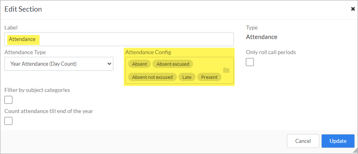Open the folder icon in Attendance Config
Image resolution: width=358 pixels, height=154 pixels.
click(226, 70)
